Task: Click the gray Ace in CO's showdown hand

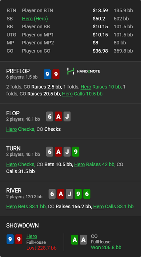Action: pos(83,240)
